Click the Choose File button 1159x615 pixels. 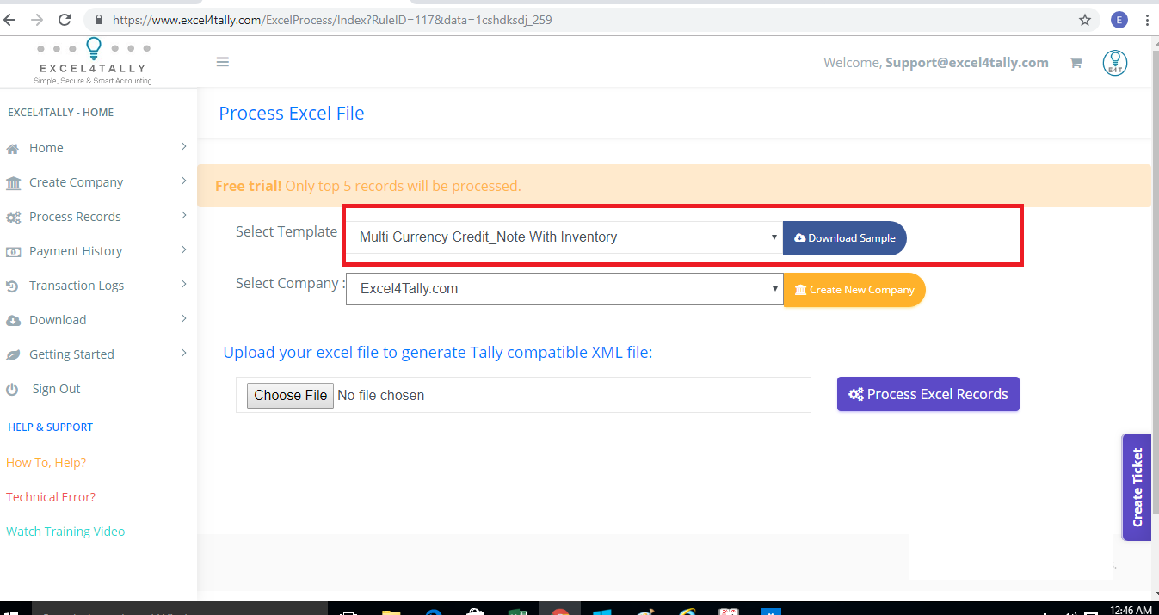(291, 396)
